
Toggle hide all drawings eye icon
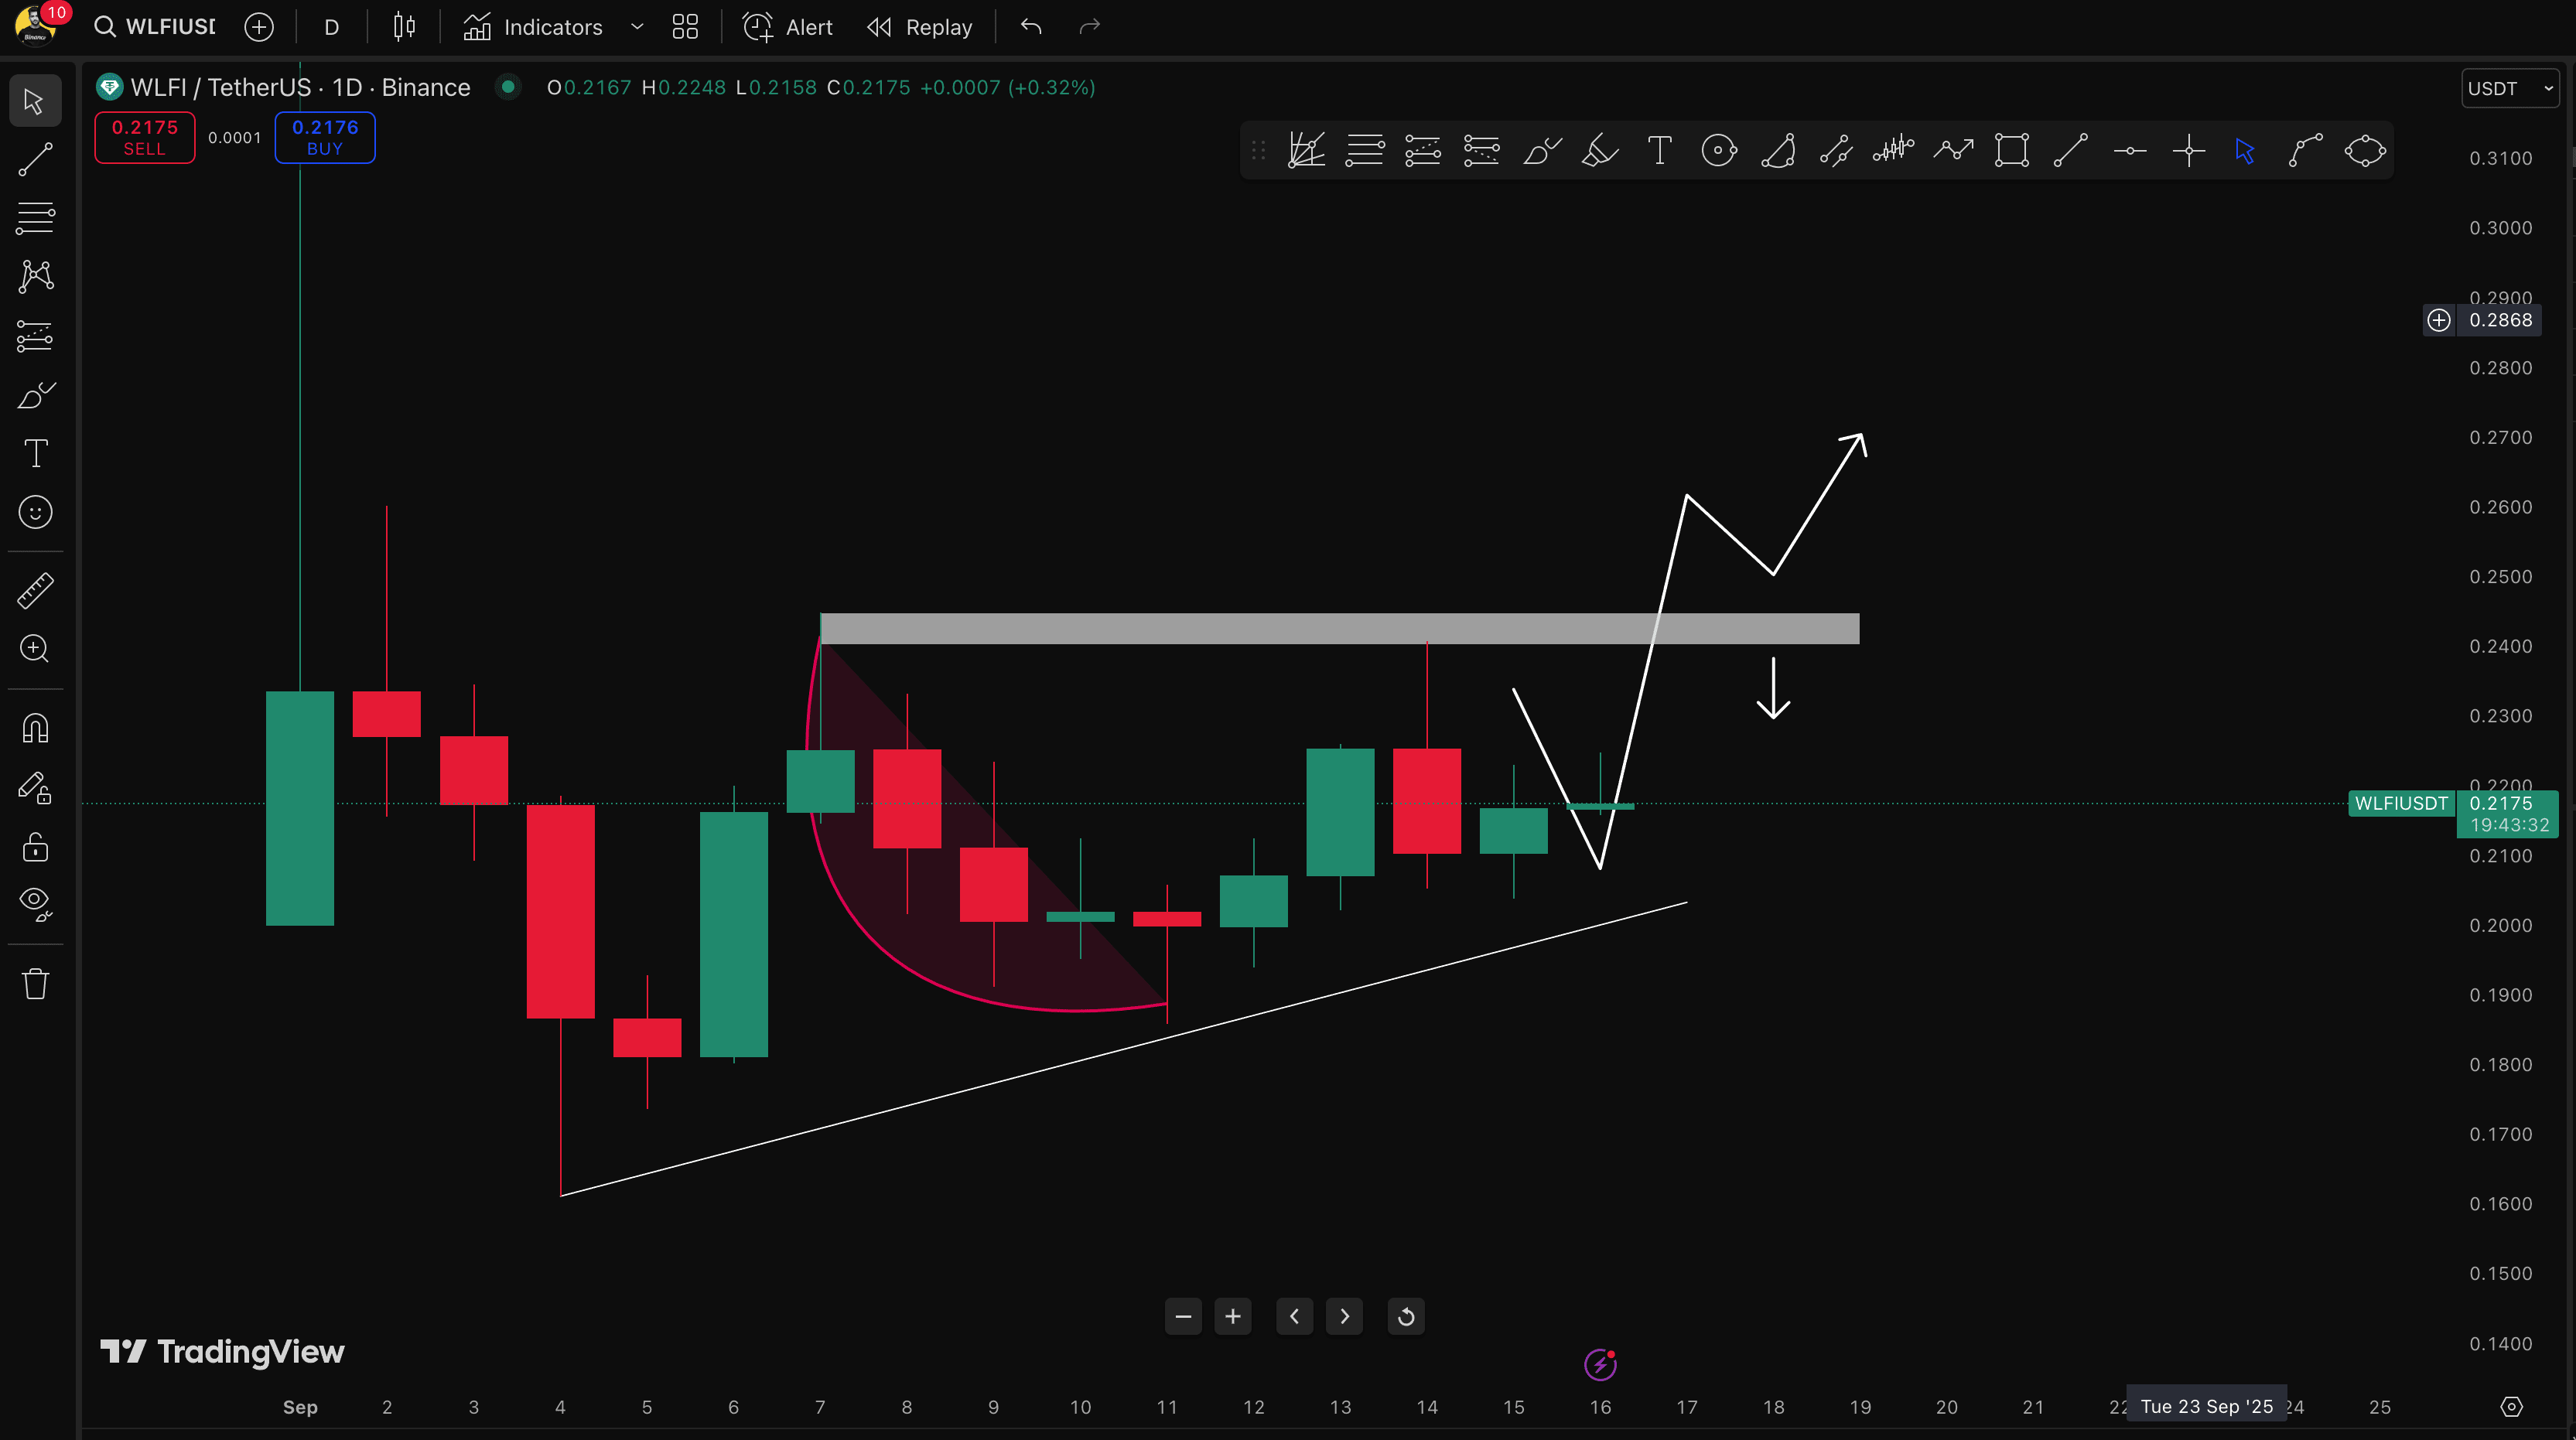coord(35,904)
